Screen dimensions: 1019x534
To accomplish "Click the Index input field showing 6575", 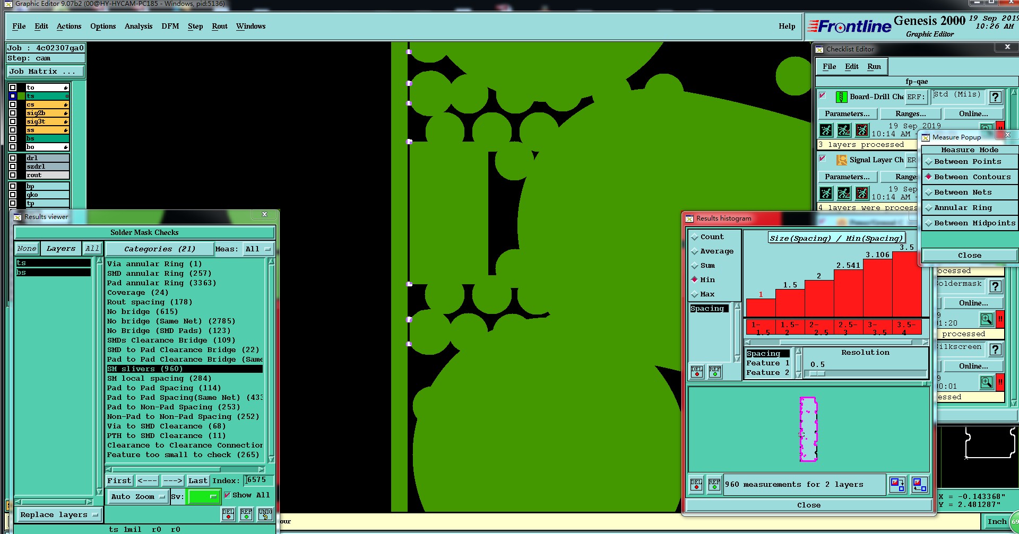I will [x=258, y=480].
